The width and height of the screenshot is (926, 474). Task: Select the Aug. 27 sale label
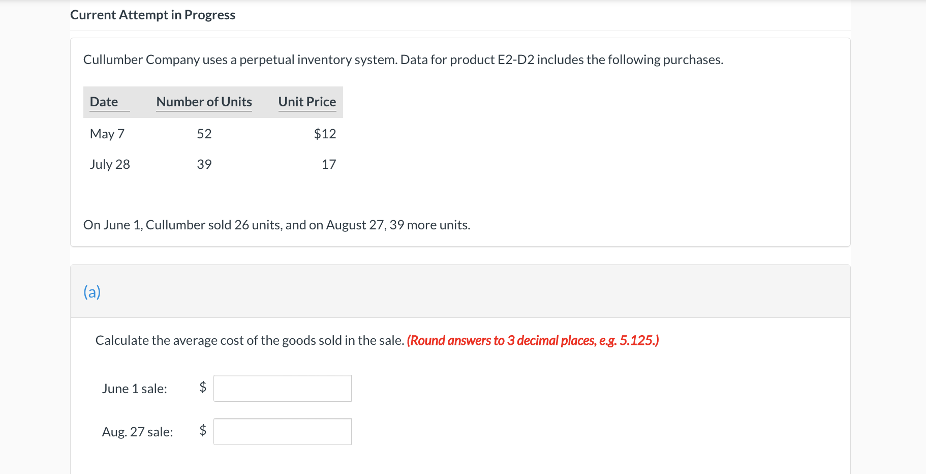[x=137, y=432]
